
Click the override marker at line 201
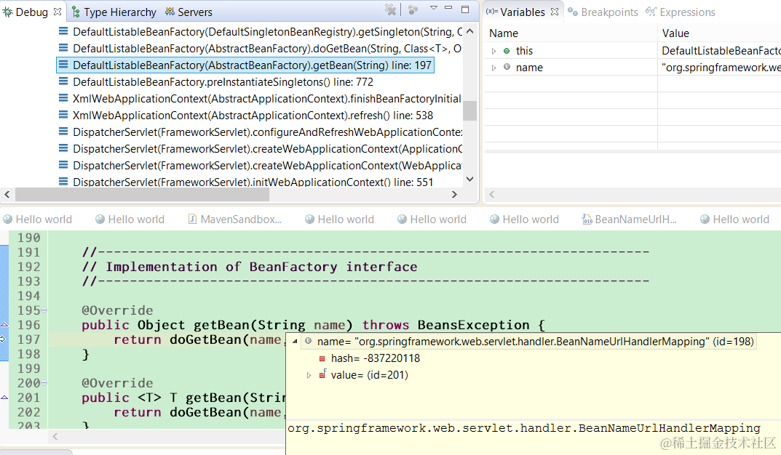(x=4, y=398)
